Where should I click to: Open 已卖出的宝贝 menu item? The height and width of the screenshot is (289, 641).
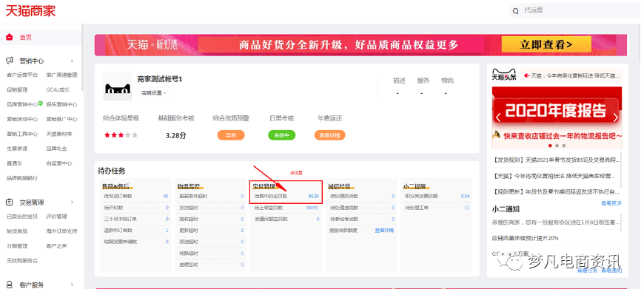(22, 217)
